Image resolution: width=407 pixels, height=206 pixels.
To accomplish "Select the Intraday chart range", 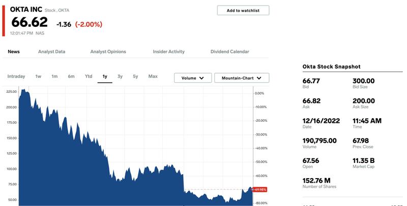I will (x=16, y=76).
